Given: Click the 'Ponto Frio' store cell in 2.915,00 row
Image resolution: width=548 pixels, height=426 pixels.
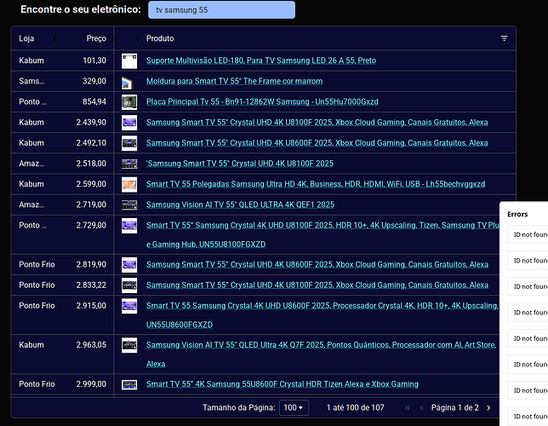Looking at the screenshot, I should point(37,306).
